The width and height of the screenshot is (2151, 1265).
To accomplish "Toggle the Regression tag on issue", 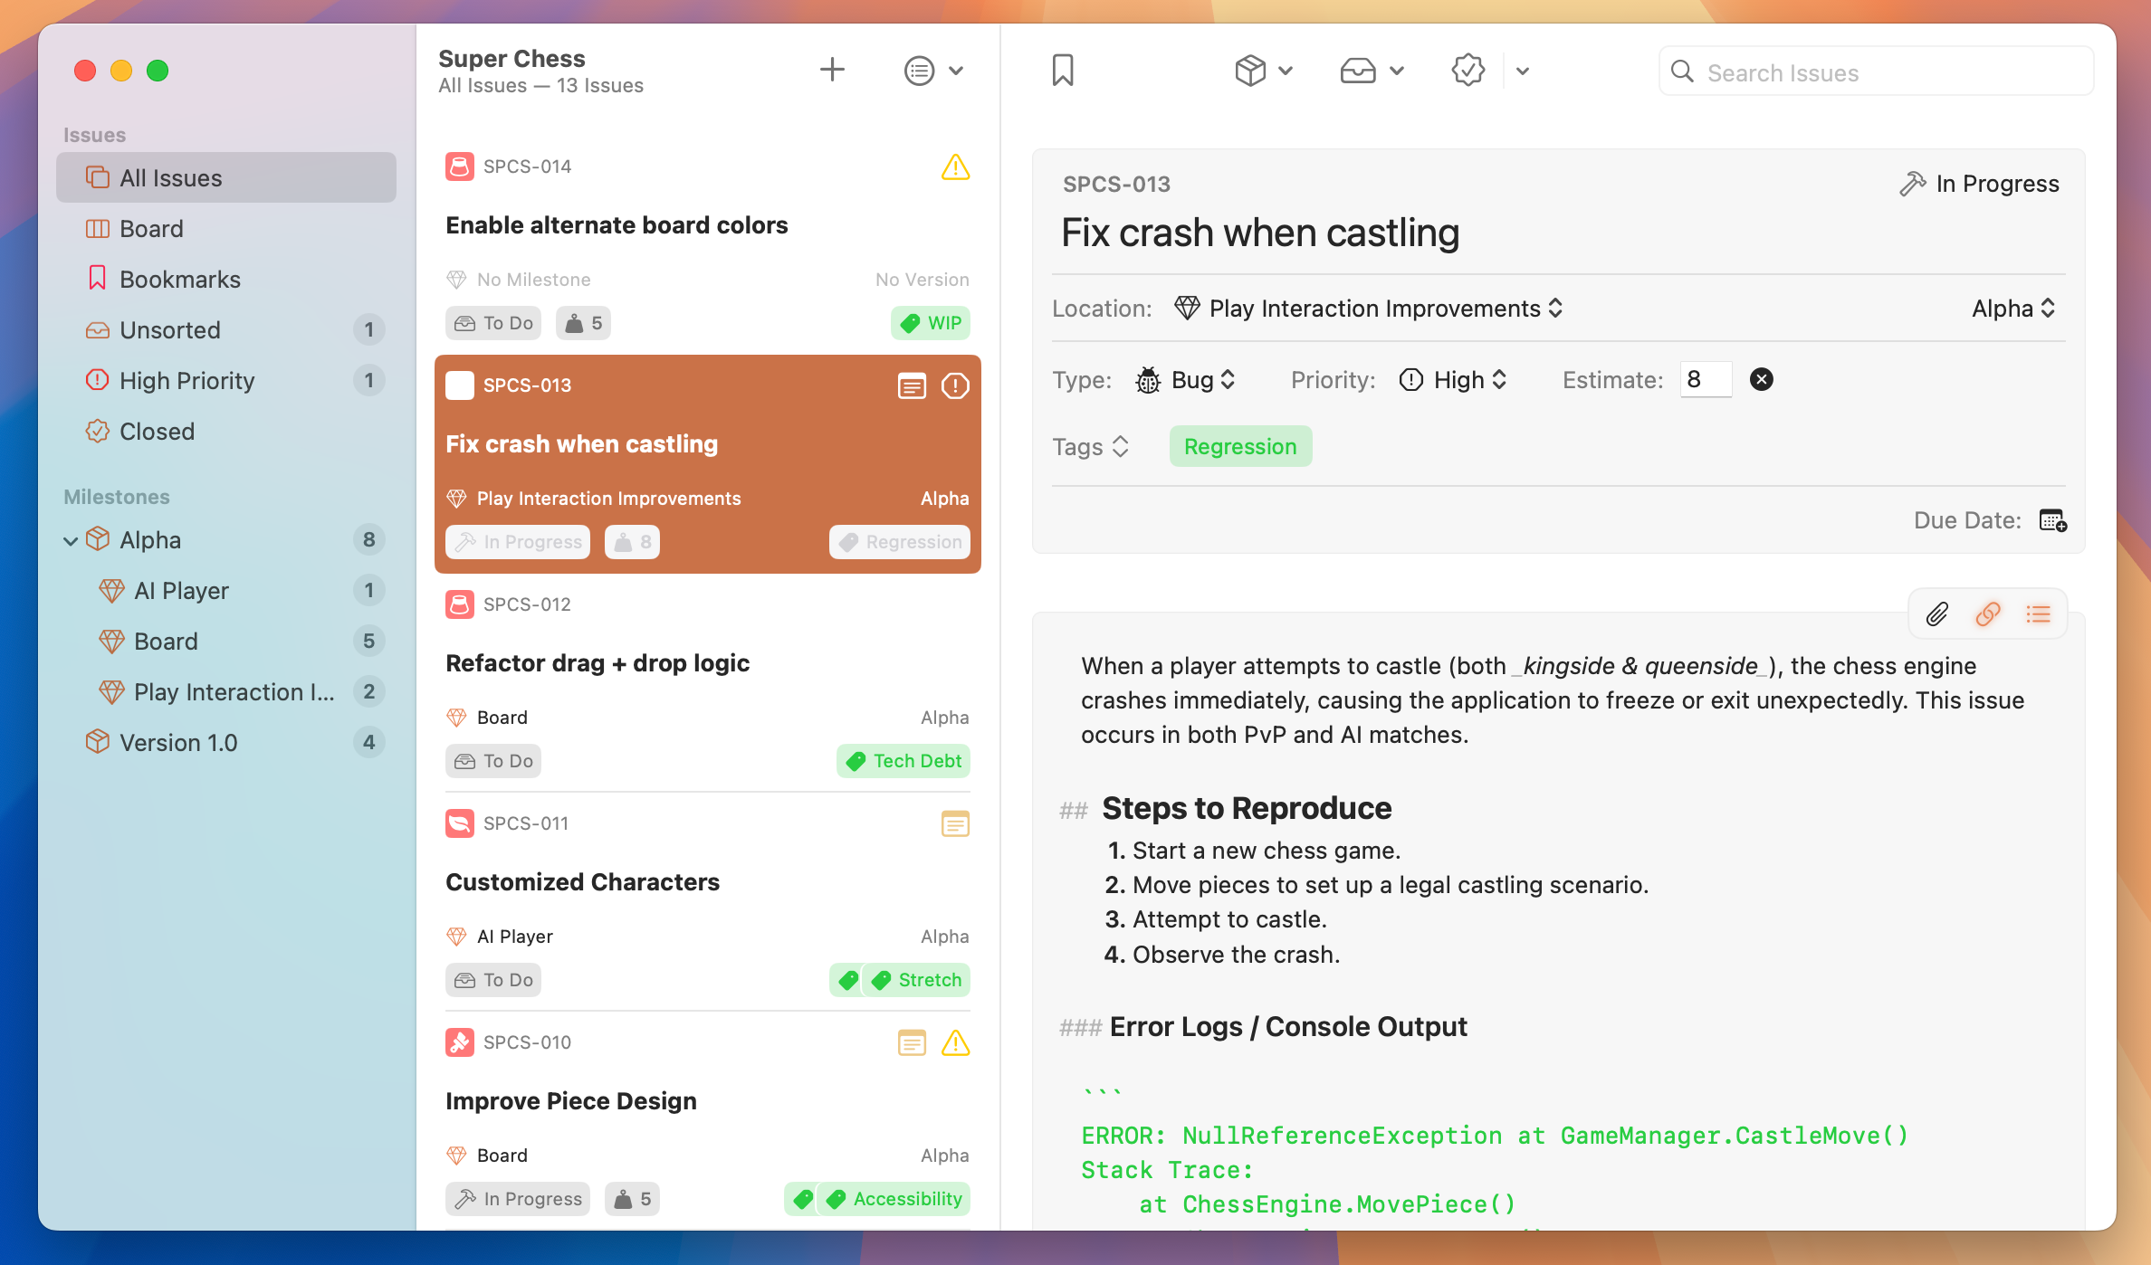I will (1239, 446).
